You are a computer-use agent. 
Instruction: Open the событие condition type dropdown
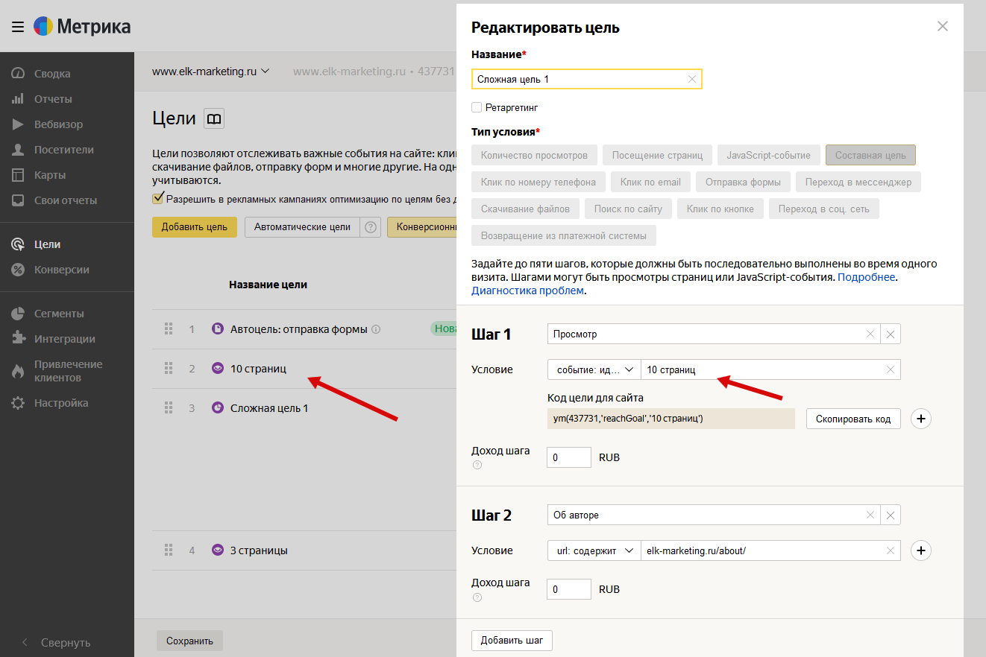click(x=594, y=369)
